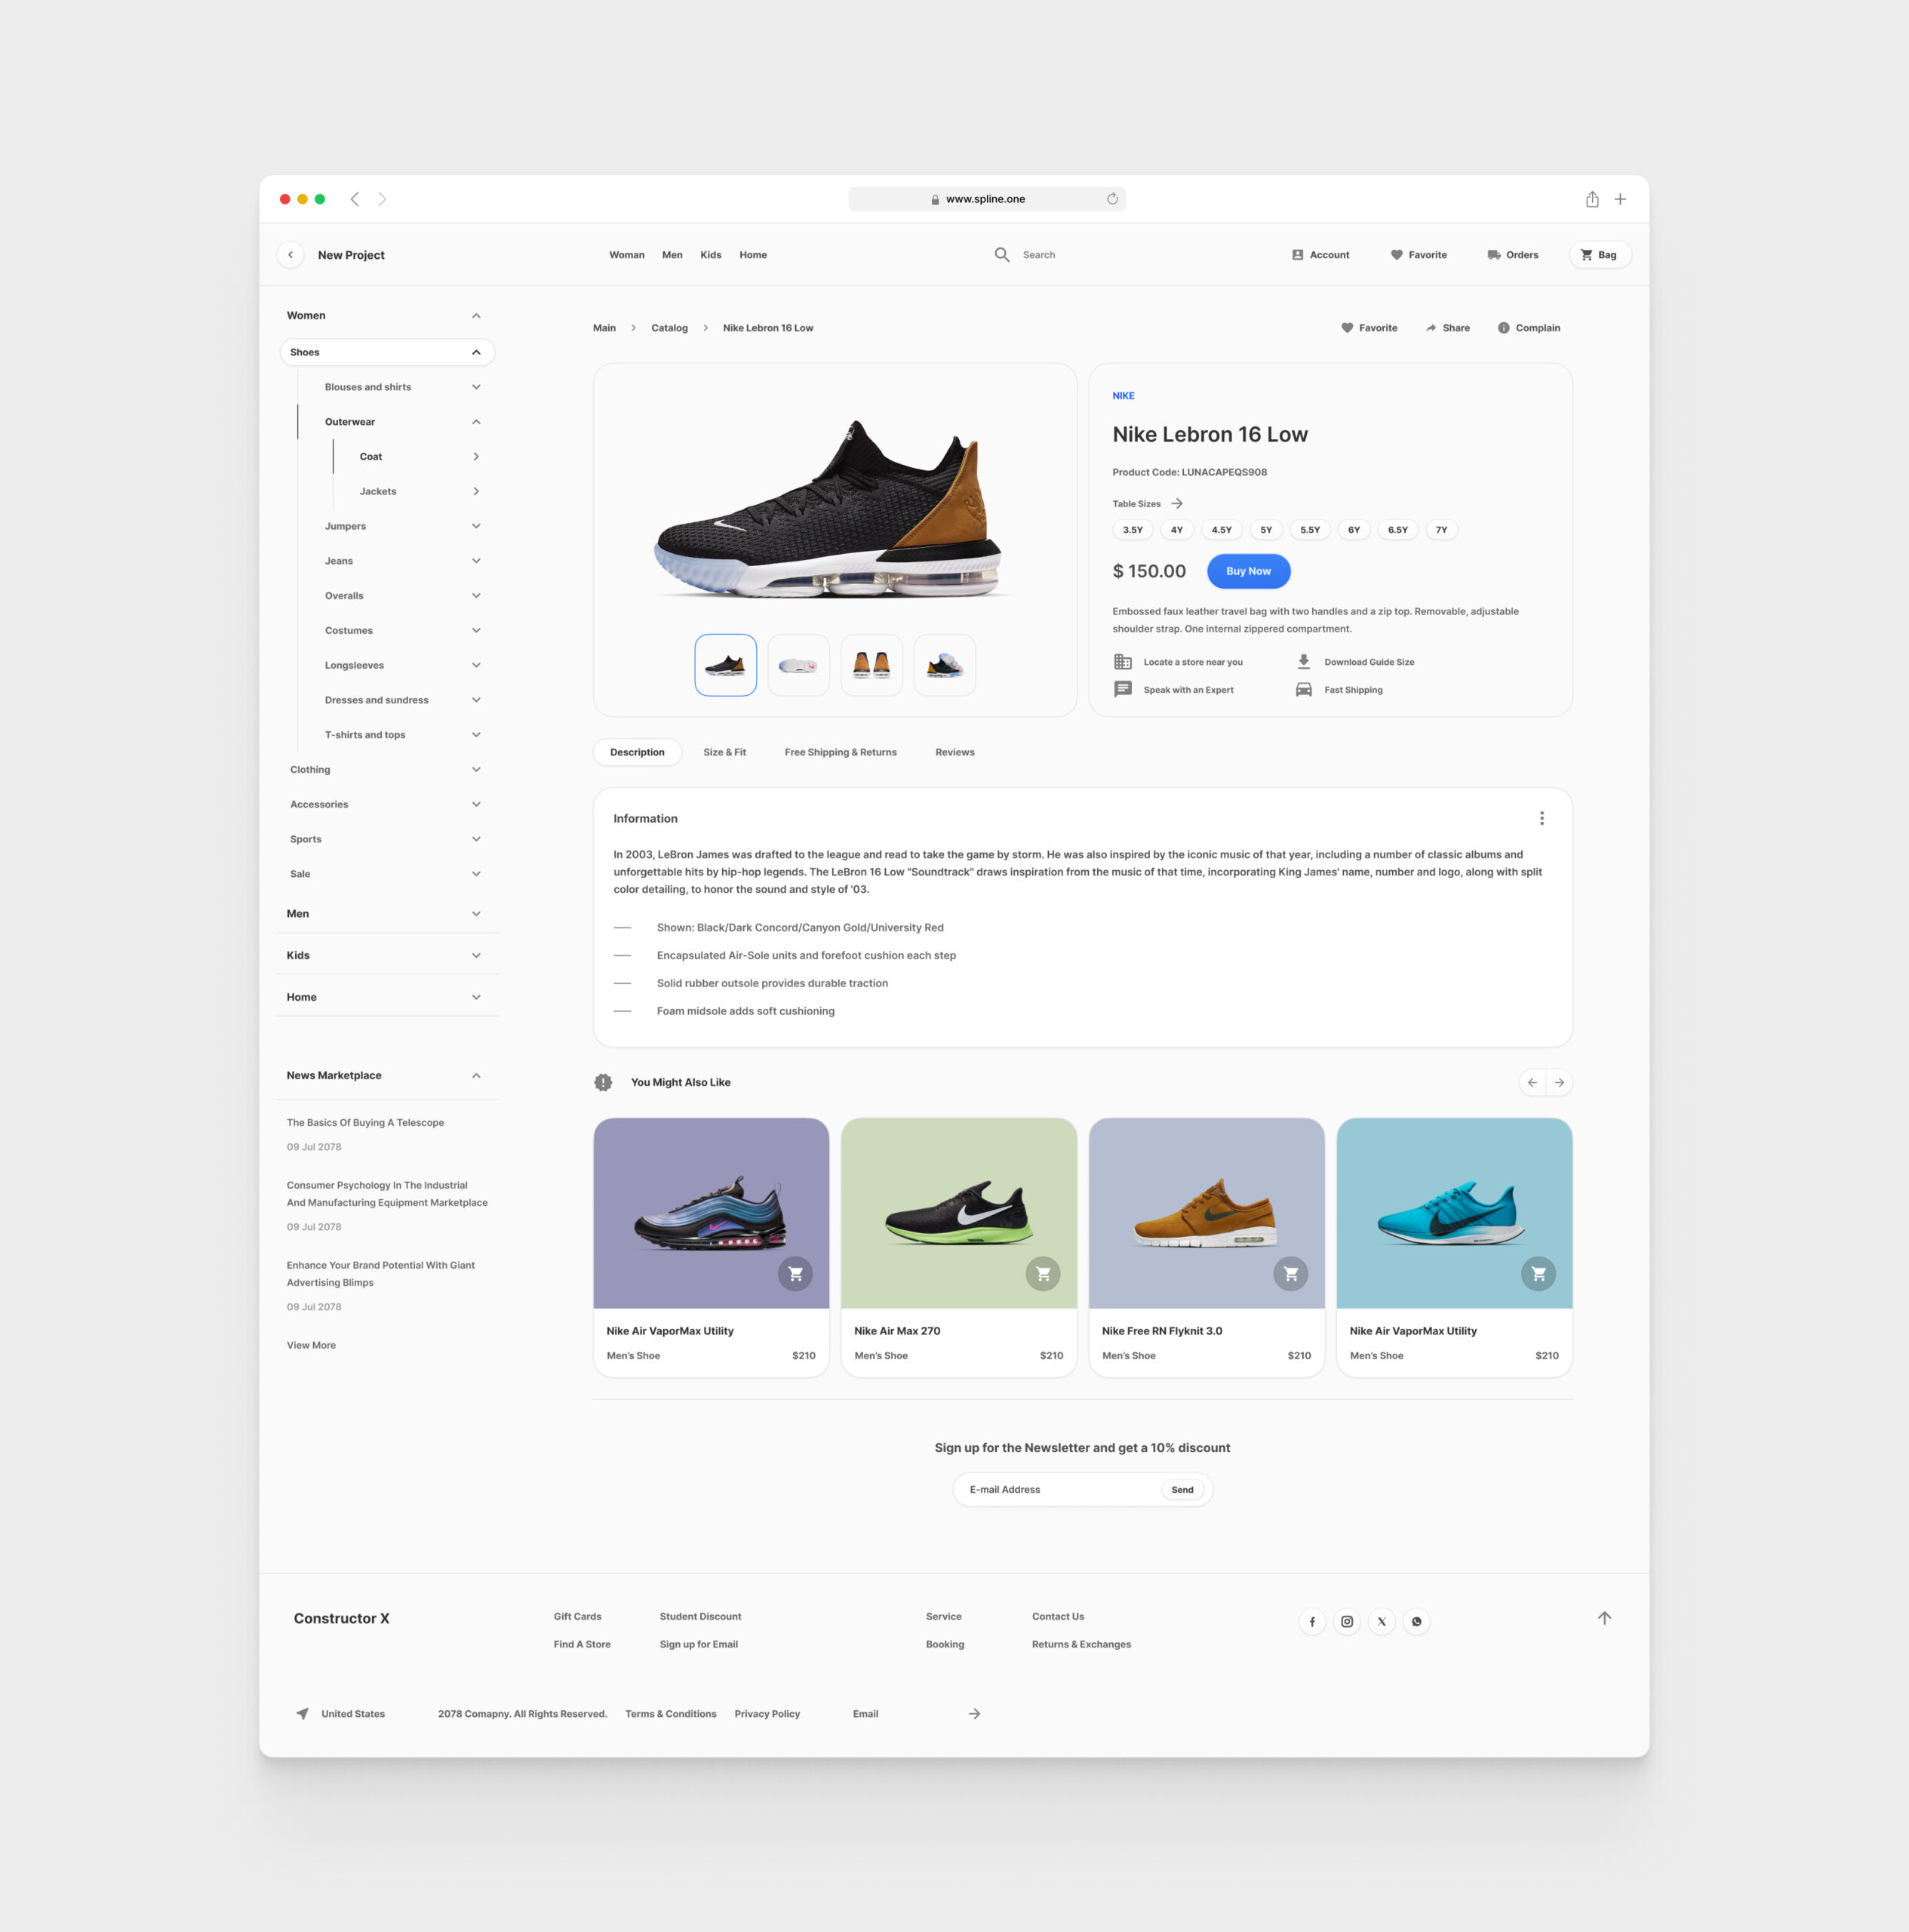Add a new browser tab
1909x1932 pixels.
click(x=1620, y=199)
